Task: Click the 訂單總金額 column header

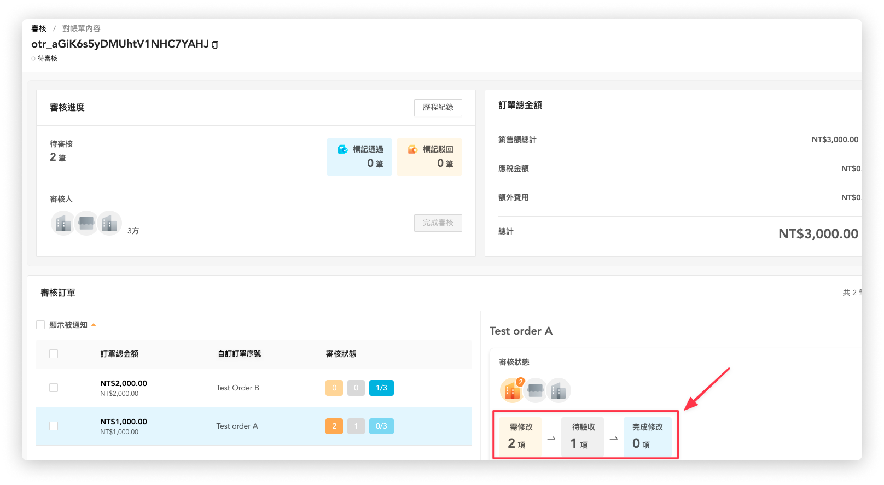Action: click(x=119, y=354)
